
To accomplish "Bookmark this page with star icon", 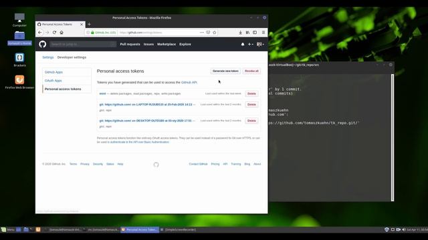I will pyautogui.click(x=215, y=33).
